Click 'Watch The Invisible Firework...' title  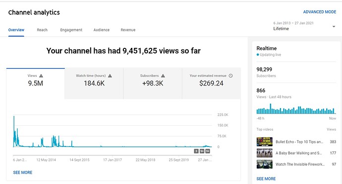pos(300,164)
